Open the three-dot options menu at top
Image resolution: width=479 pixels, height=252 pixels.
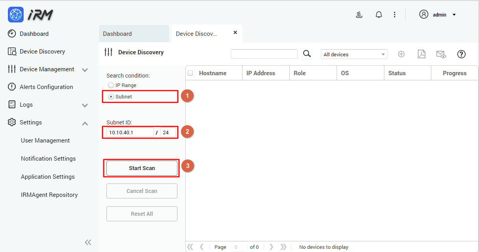395,14
